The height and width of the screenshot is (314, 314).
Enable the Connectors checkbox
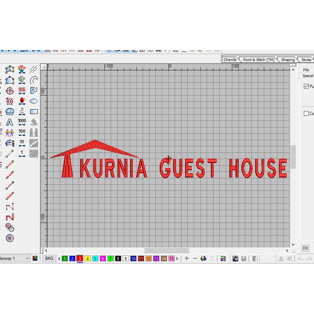tap(306, 113)
